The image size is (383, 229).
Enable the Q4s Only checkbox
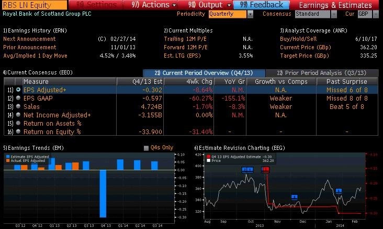point(146,148)
